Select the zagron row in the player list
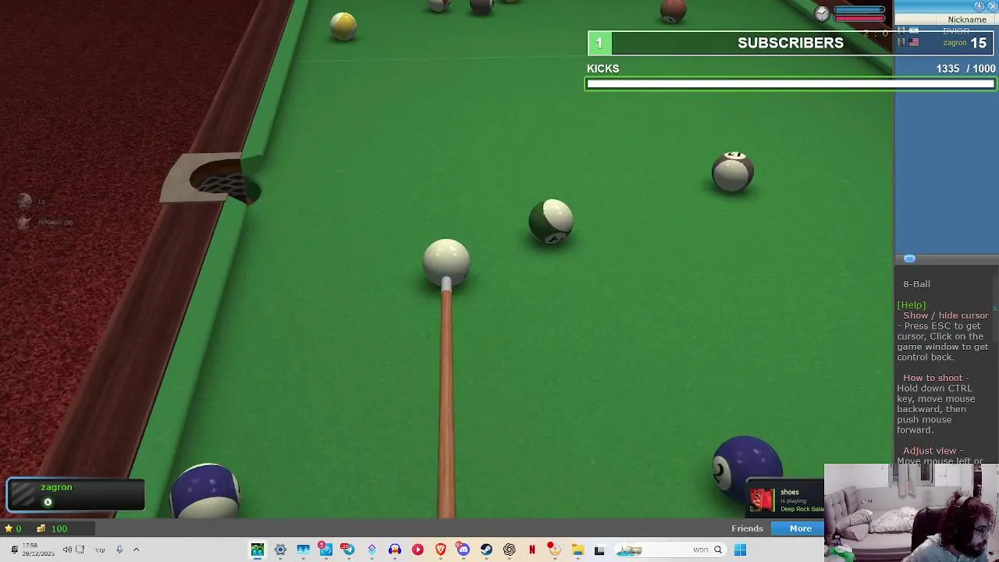Image resolution: width=999 pixels, height=562 pixels. point(947,43)
